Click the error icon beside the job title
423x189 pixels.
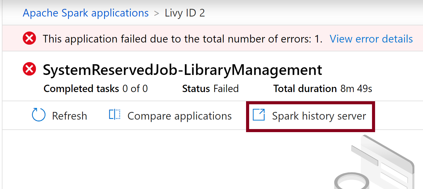click(x=29, y=69)
